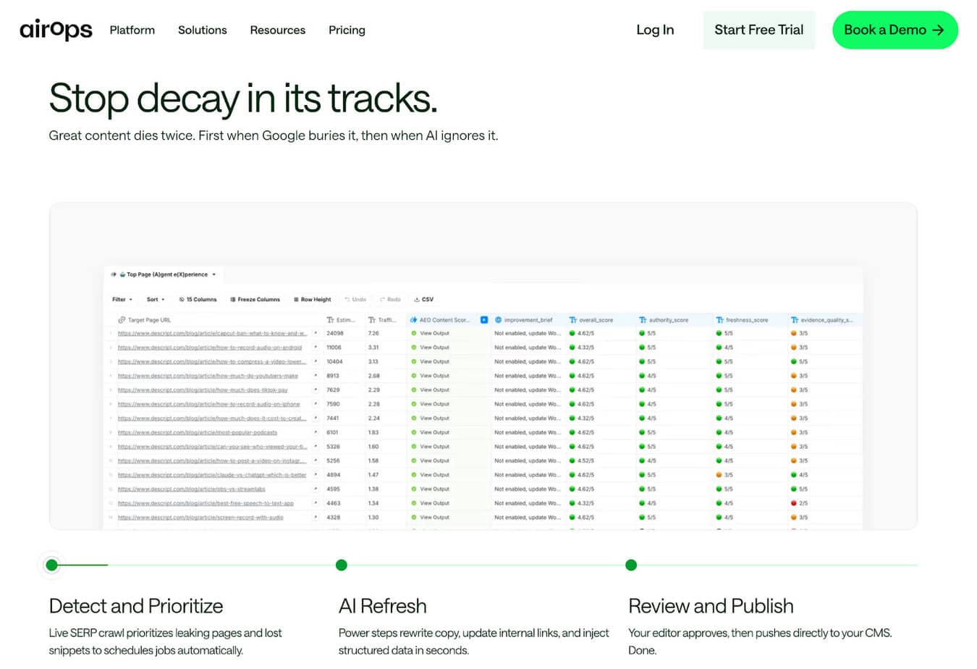Click the Freeze Columns toolbar icon
Viewport: 977px width, 669px height.
pos(232,299)
